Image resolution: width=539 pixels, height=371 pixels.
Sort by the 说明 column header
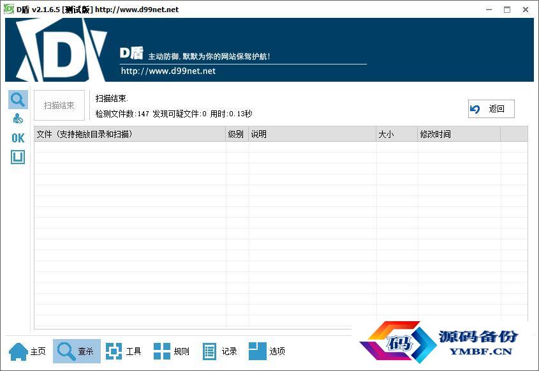coord(313,134)
